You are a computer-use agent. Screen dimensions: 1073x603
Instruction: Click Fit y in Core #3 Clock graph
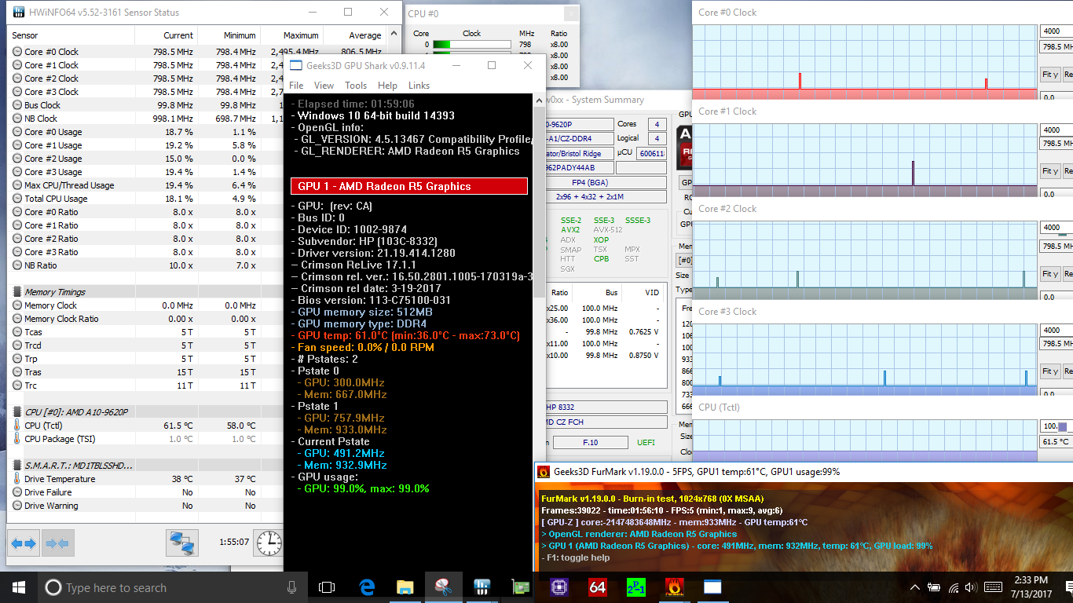click(1049, 371)
